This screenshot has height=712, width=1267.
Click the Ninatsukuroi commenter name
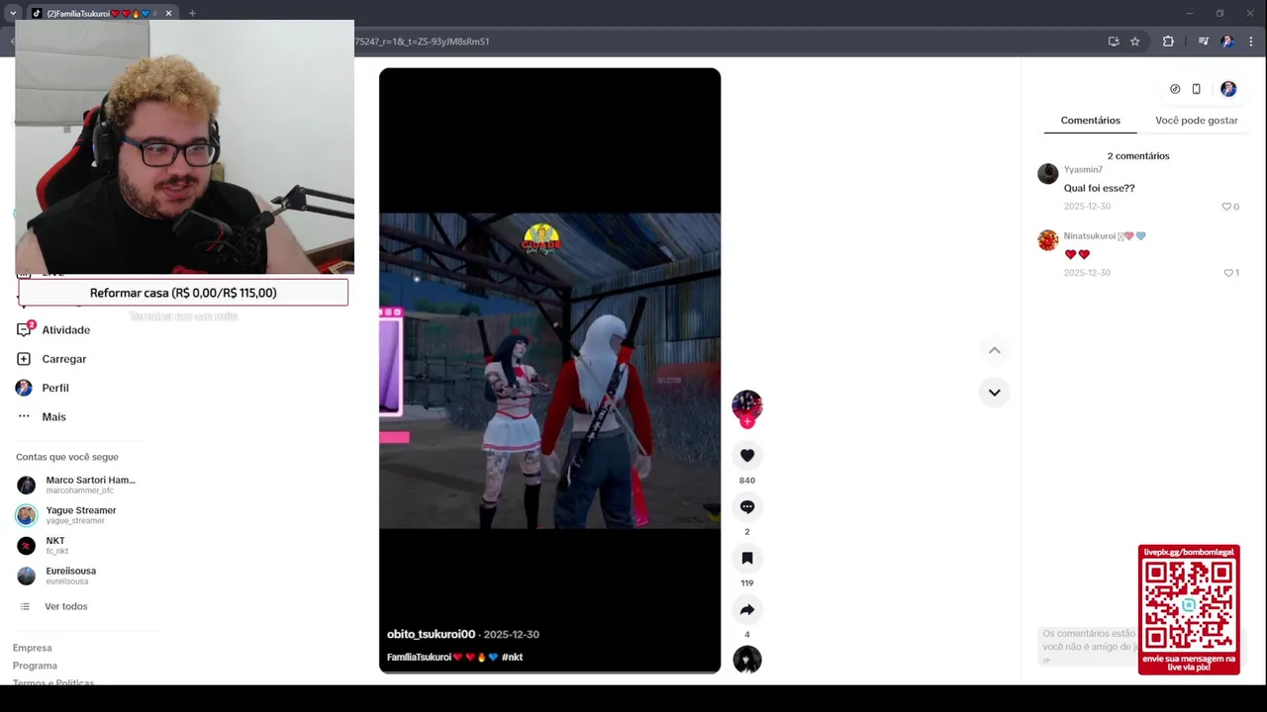(1090, 236)
